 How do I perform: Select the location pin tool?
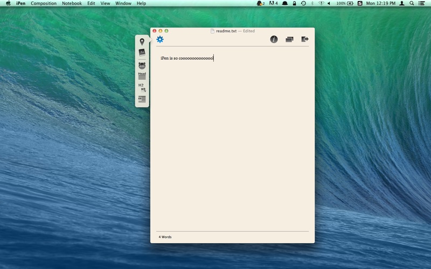coord(142,41)
